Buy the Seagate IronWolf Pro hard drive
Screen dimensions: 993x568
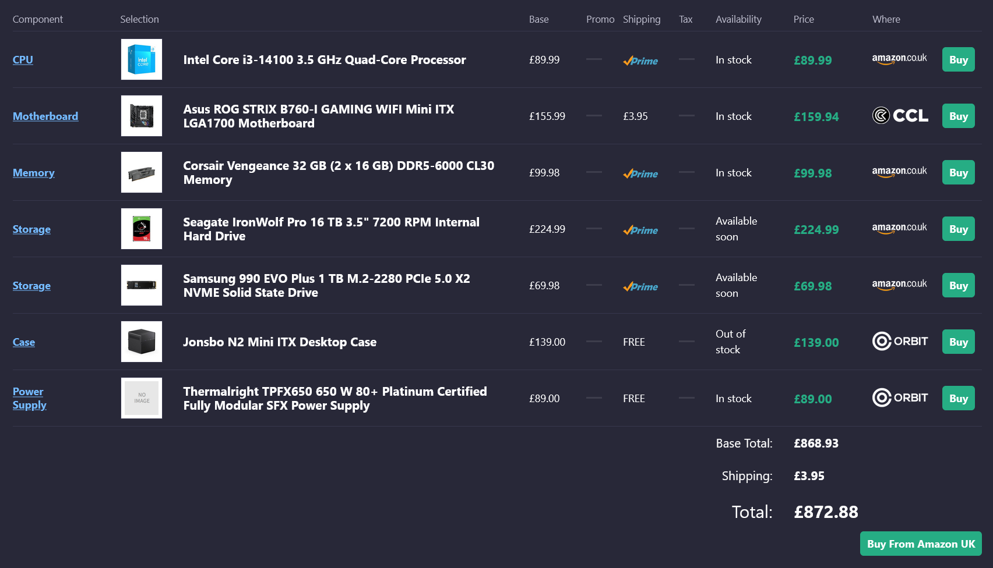point(959,229)
